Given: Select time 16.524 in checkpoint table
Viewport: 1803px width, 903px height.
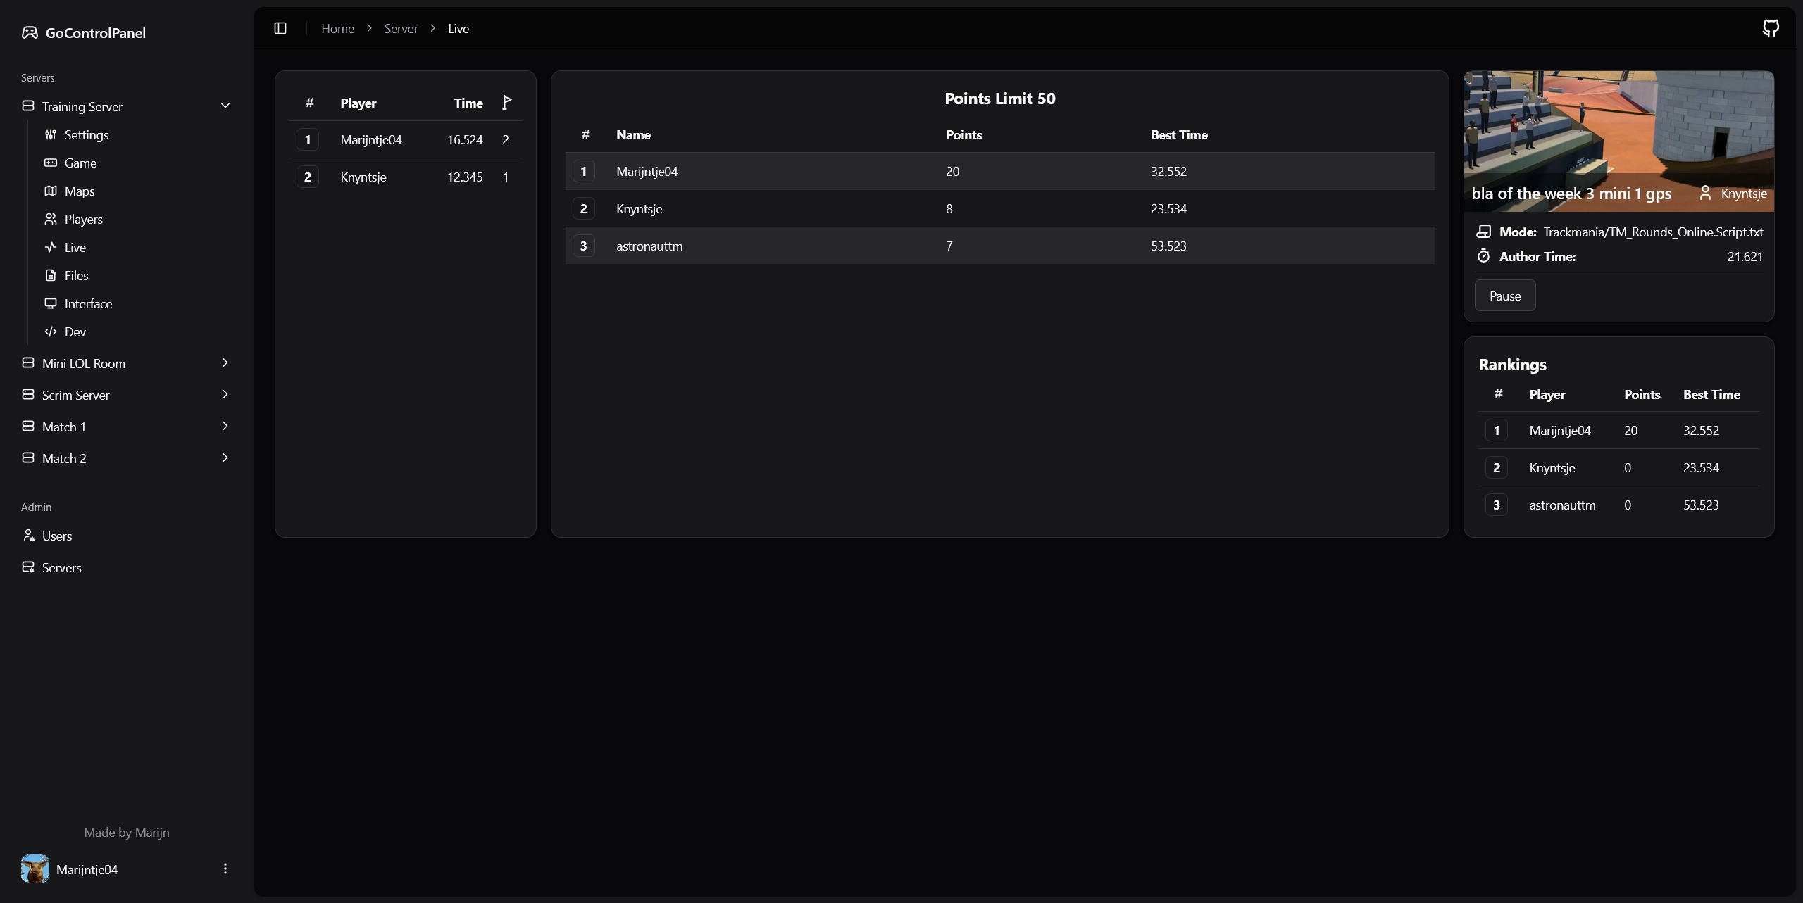Looking at the screenshot, I should tap(465, 139).
